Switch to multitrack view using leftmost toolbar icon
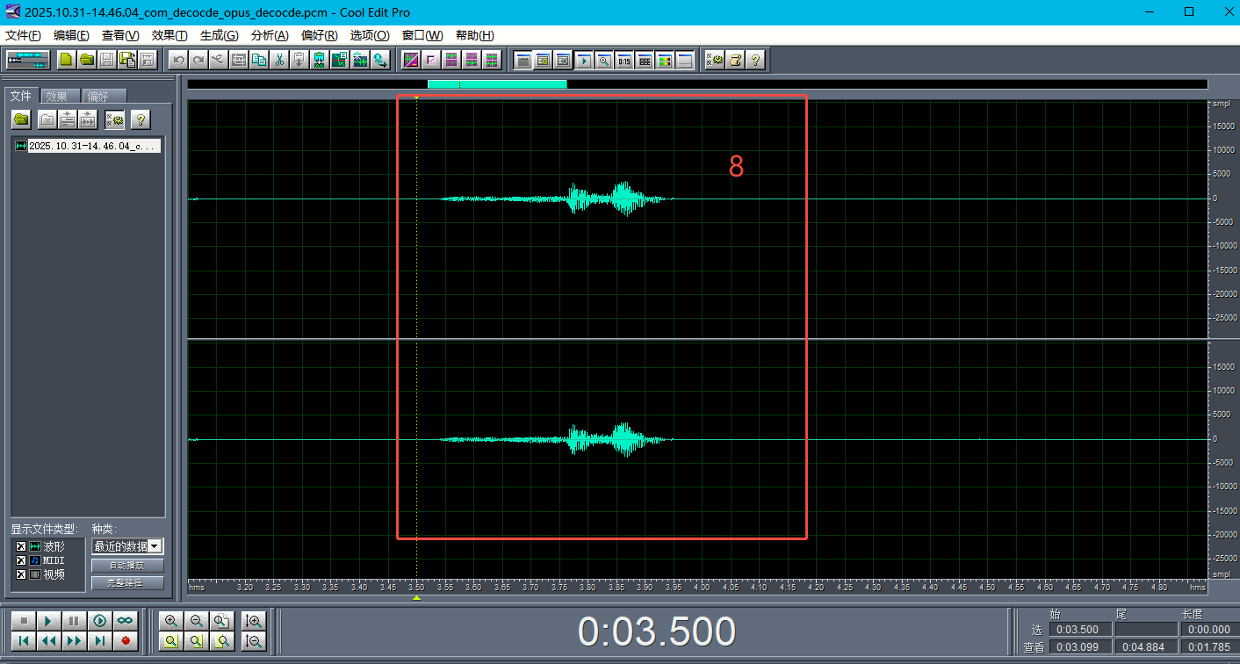The height and width of the screenshot is (664, 1240). click(x=29, y=60)
